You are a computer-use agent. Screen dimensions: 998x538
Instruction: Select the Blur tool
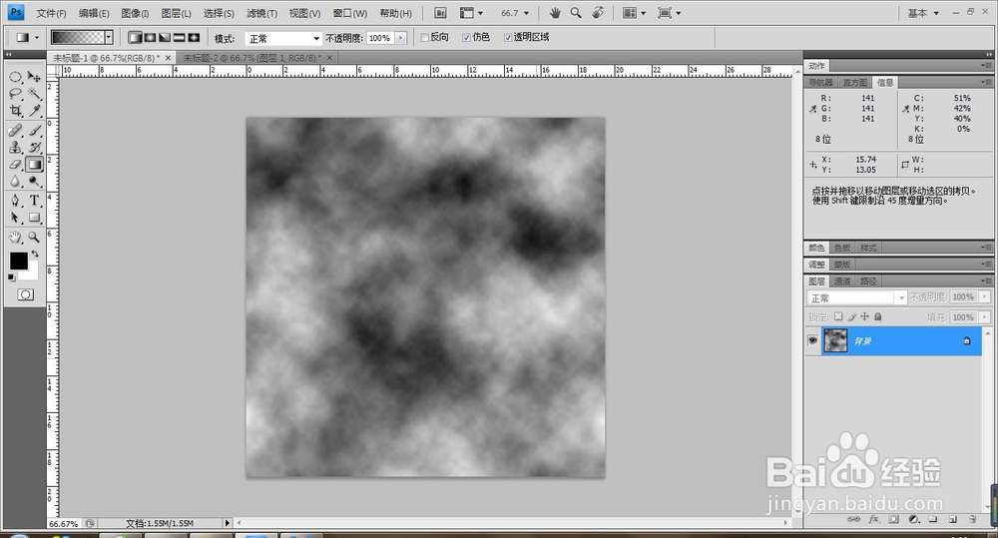pos(16,182)
